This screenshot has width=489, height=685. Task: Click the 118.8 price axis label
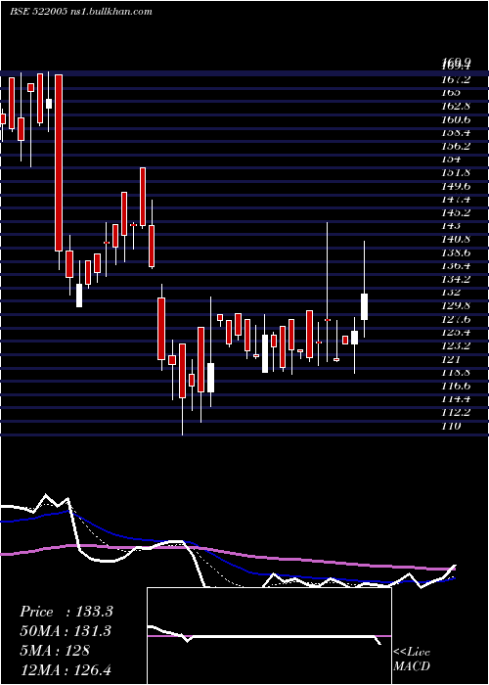tap(457, 372)
